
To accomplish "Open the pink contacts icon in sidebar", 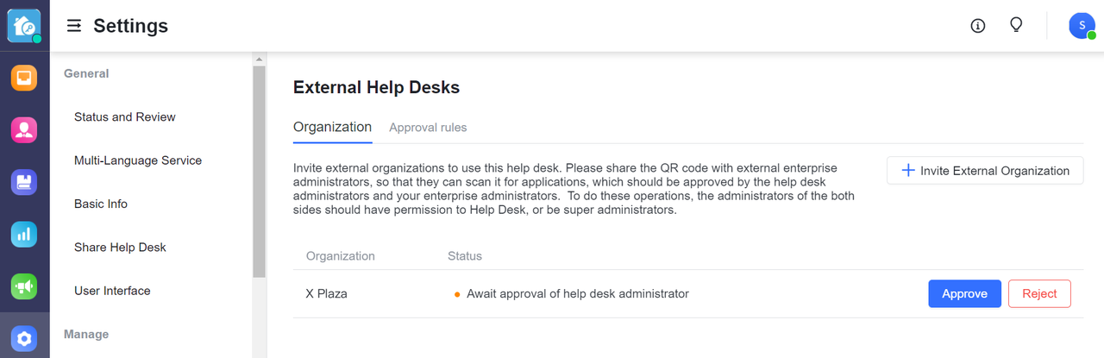I will pyautogui.click(x=24, y=129).
